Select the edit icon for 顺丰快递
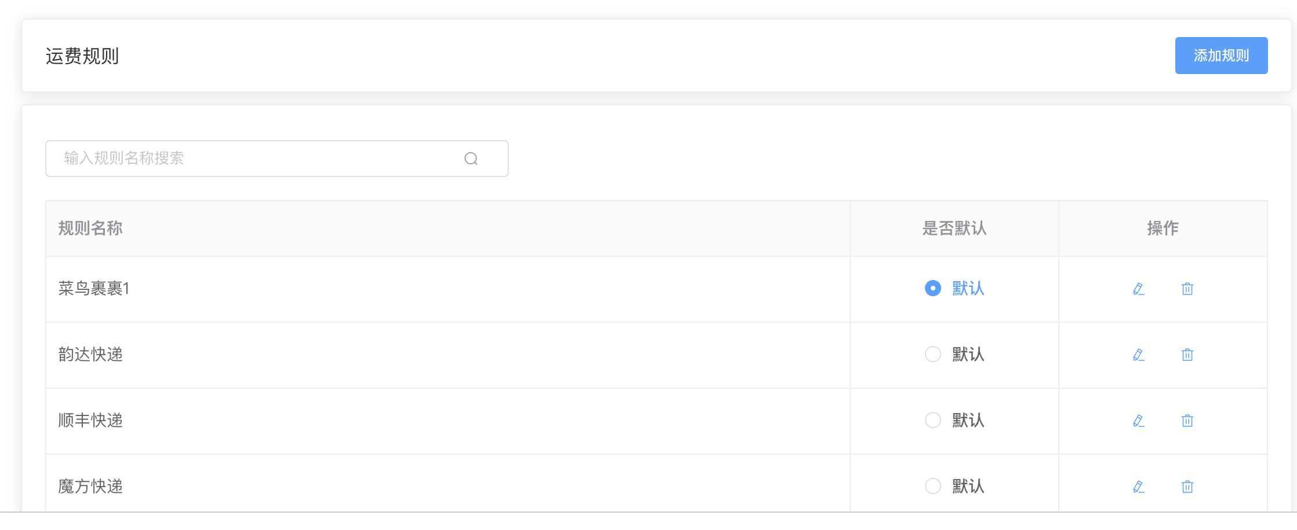 [x=1138, y=420]
